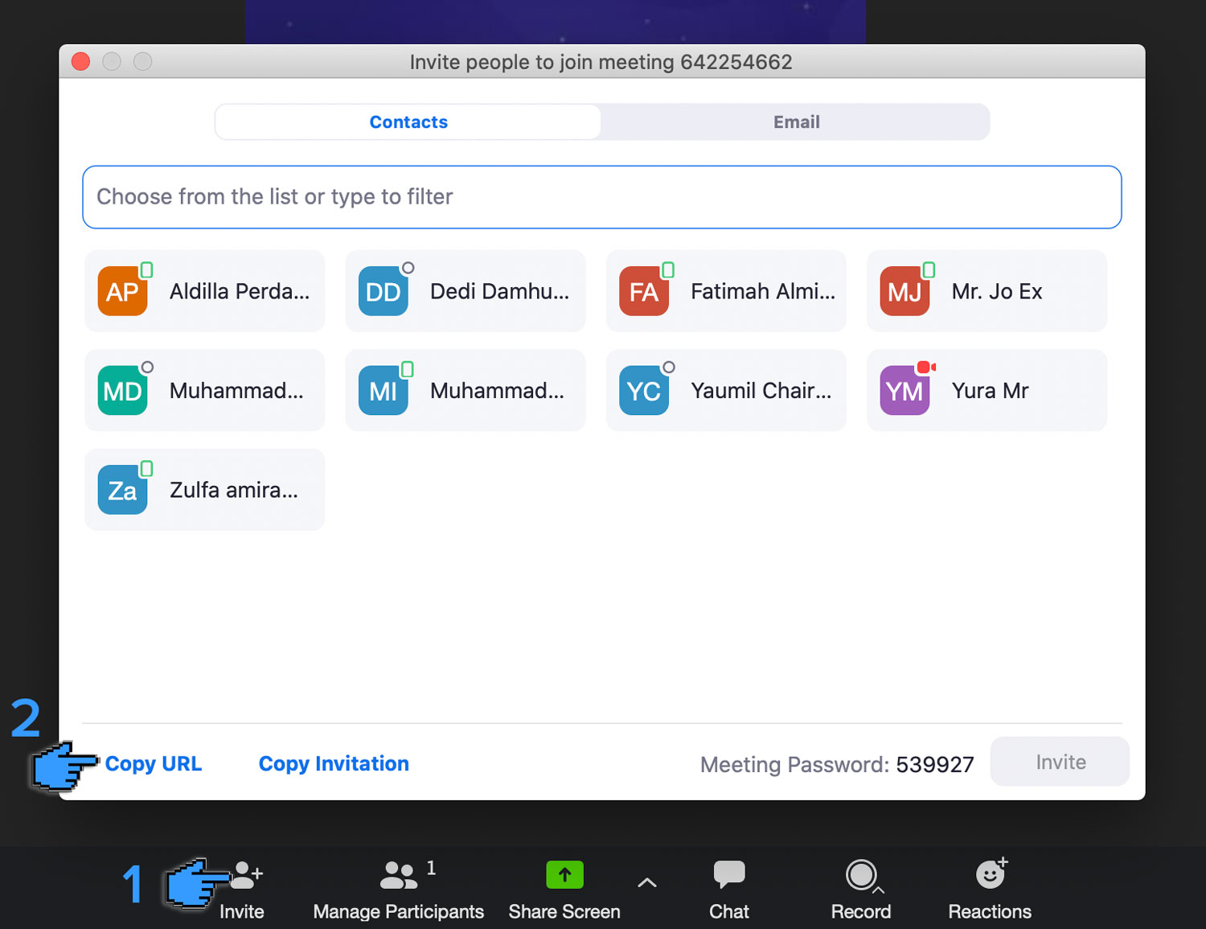The width and height of the screenshot is (1206, 929).
Task: Copy the meeting invitation text
Action: (x=334, y=763)
